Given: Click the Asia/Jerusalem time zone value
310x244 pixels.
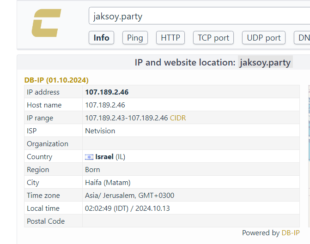Looking at the screenshot, I should coord(129,196).
